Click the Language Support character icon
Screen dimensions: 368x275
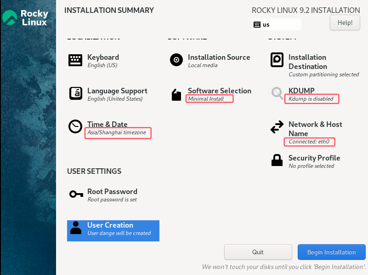click(75, 93)
